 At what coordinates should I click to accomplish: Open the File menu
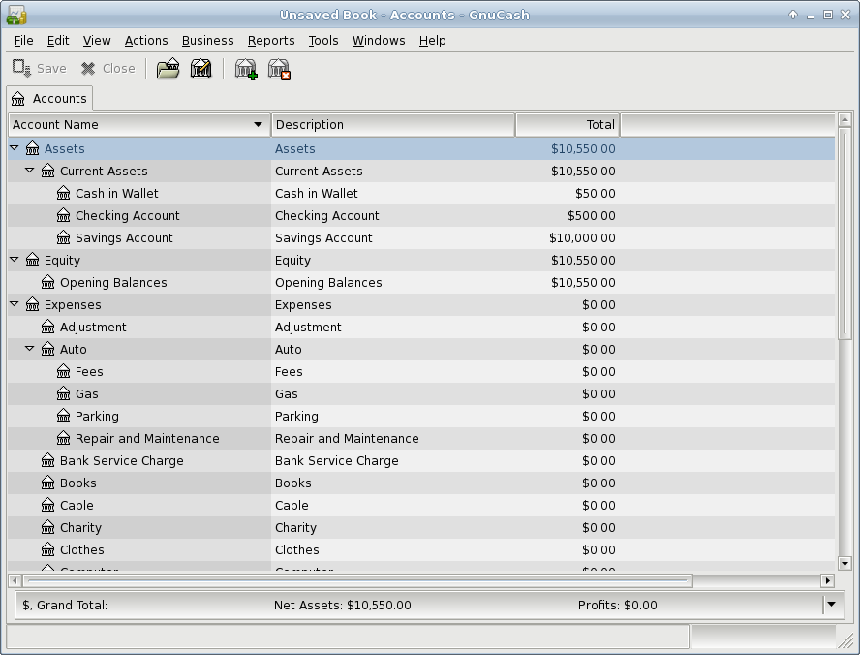coord(23,41)
